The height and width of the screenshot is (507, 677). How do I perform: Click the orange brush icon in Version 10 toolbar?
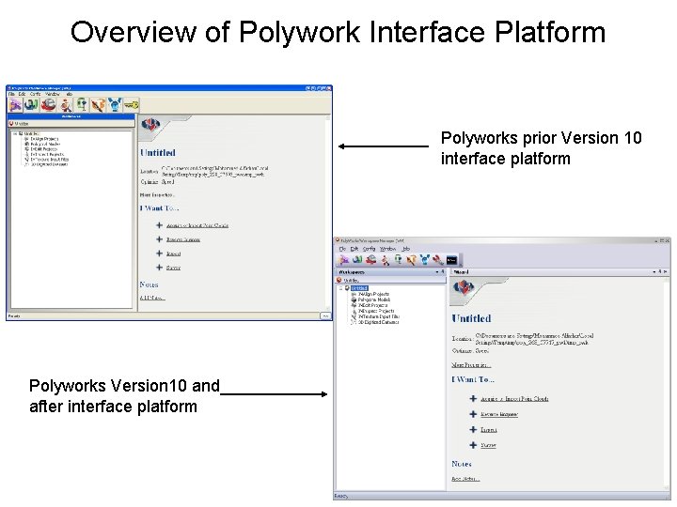(x=412, y=259)
